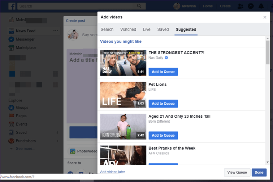Click the video list scrollbar down arrow
Viewport: 273px width, 182px height.
click(268, 162)
